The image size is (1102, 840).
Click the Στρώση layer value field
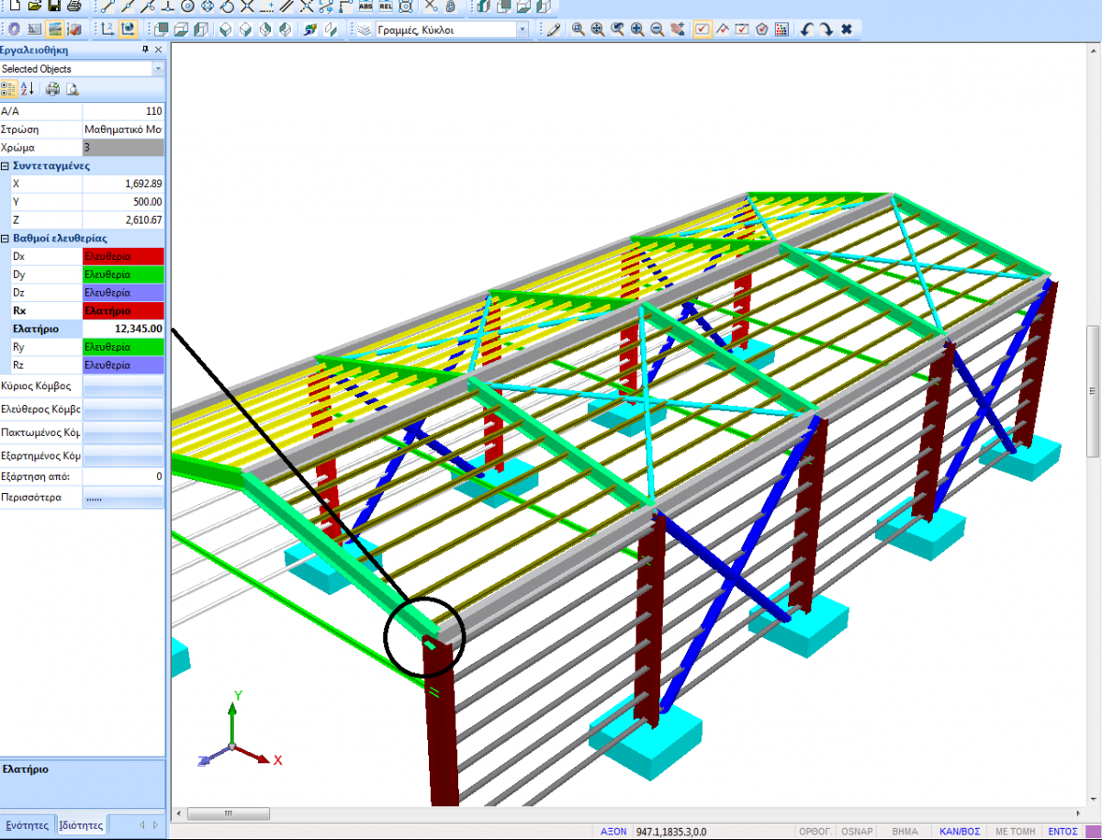pos(123,129)
